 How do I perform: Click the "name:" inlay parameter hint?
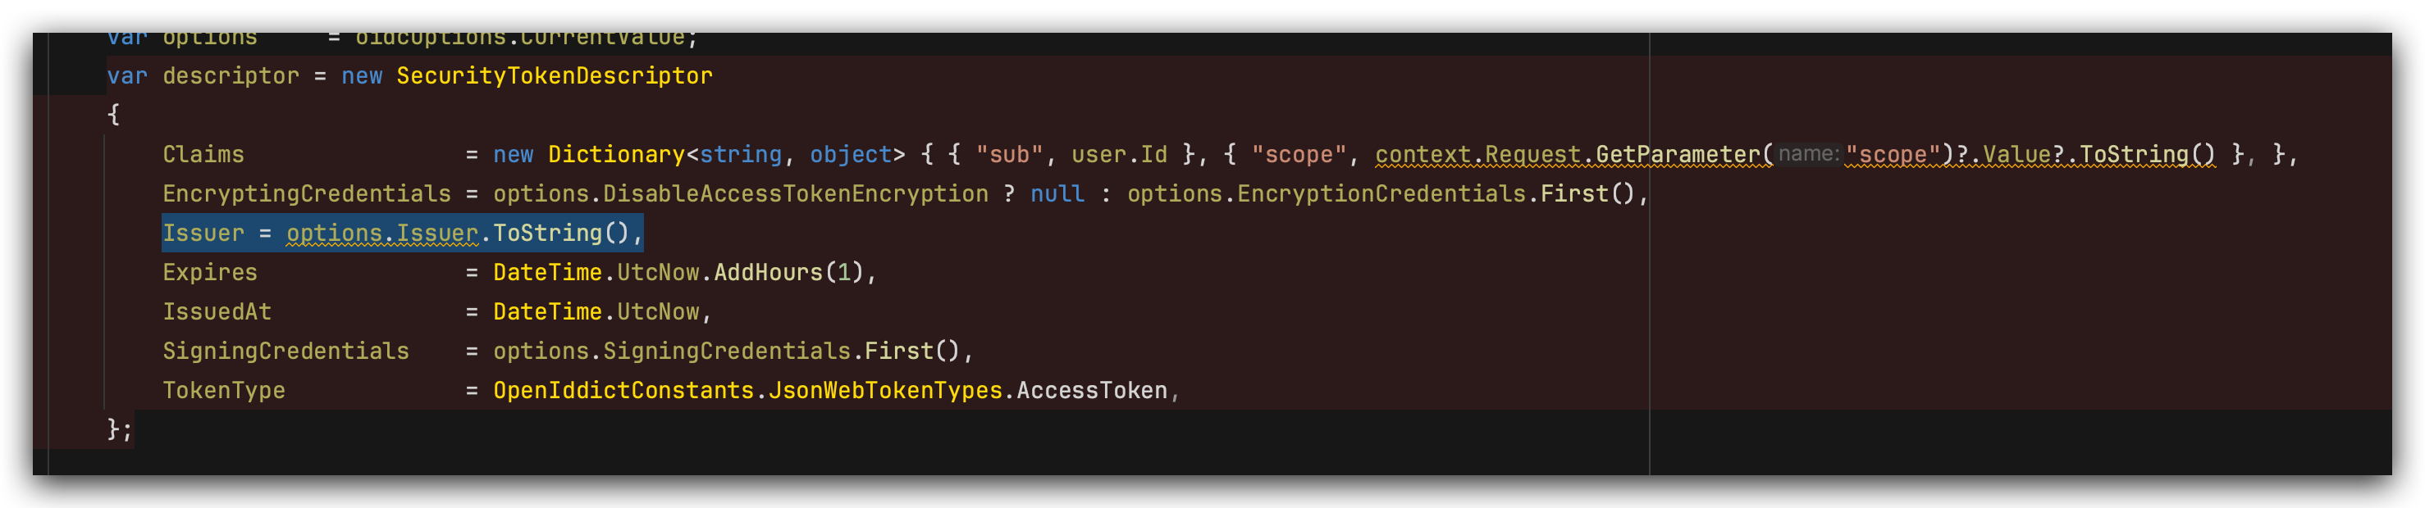tap(1807, 154)
